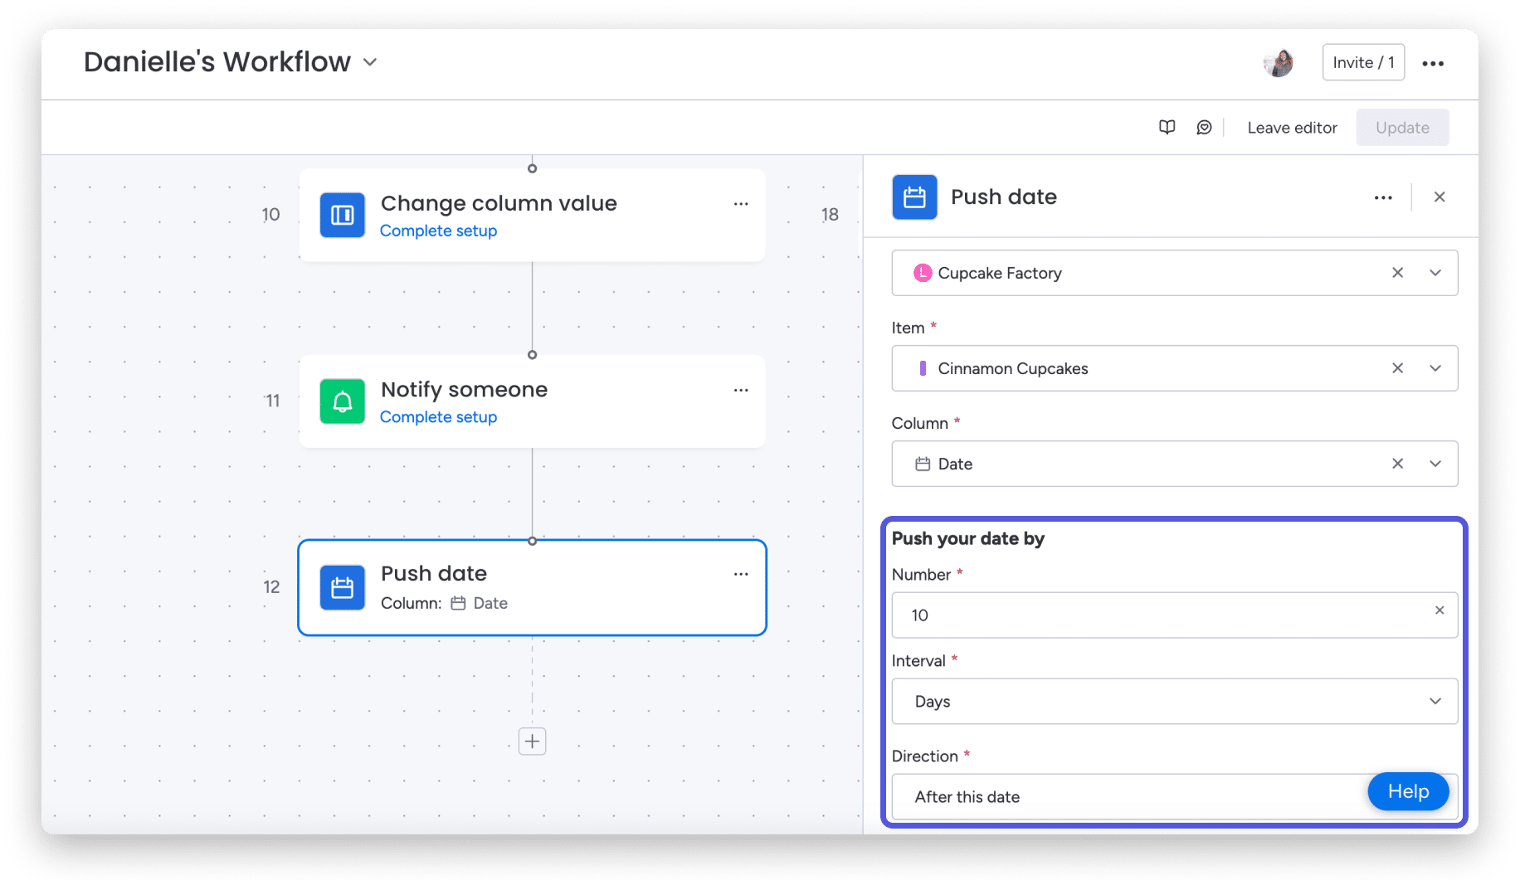Image resolution: width=1520 pixels, height=880 pixels.
Task: Open the feedback chat bubble icon
Action: click(1204, 127)
